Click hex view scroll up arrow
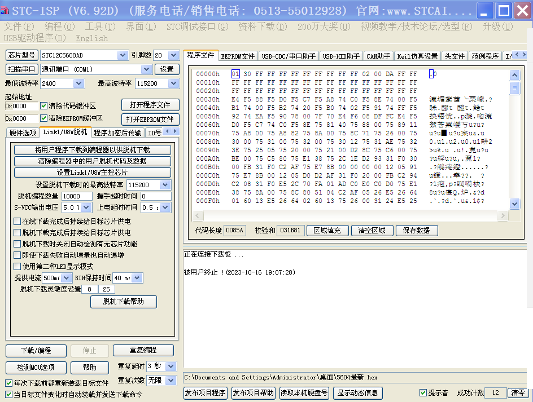 [x=514, y=75]
